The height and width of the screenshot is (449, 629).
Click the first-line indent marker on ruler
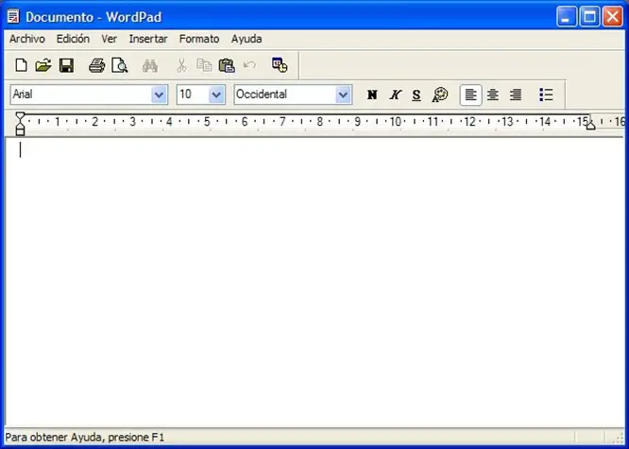coord(20,116)
